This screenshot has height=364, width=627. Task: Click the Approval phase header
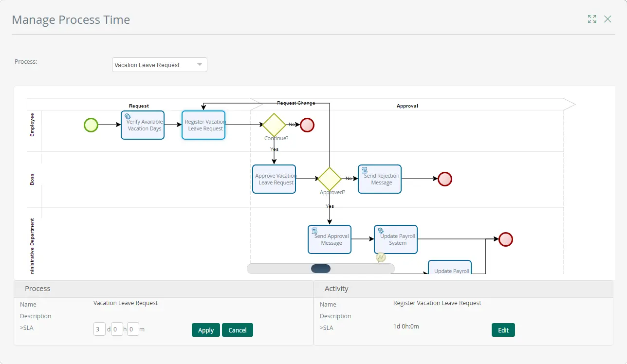pyautogui.click(x=407, y=106)
